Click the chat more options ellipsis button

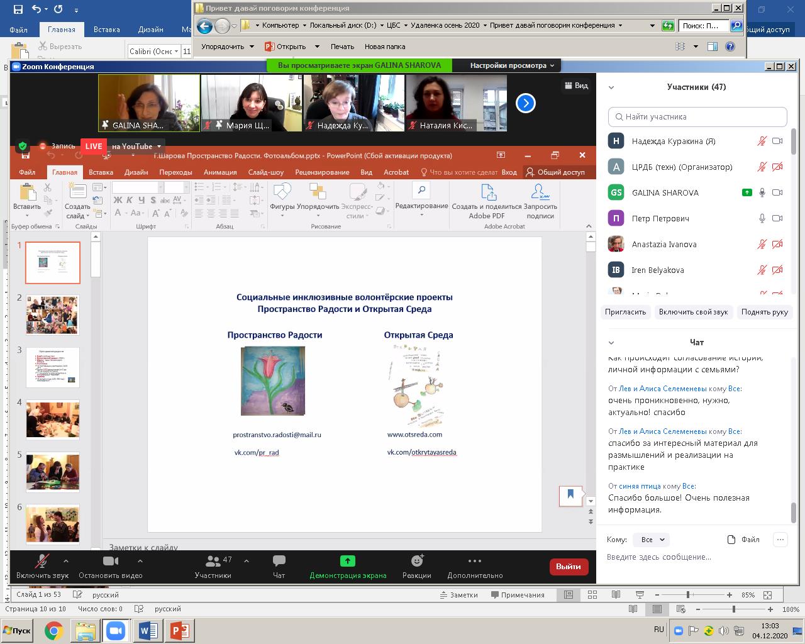(x=780, y=540)
